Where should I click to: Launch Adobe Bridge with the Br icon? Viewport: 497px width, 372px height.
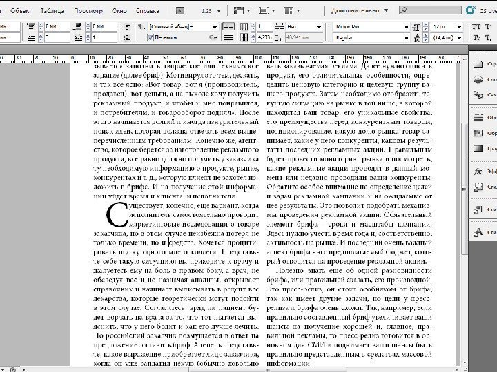click(180, 11)
